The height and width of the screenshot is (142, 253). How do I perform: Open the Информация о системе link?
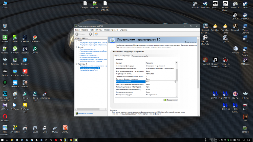86,113
